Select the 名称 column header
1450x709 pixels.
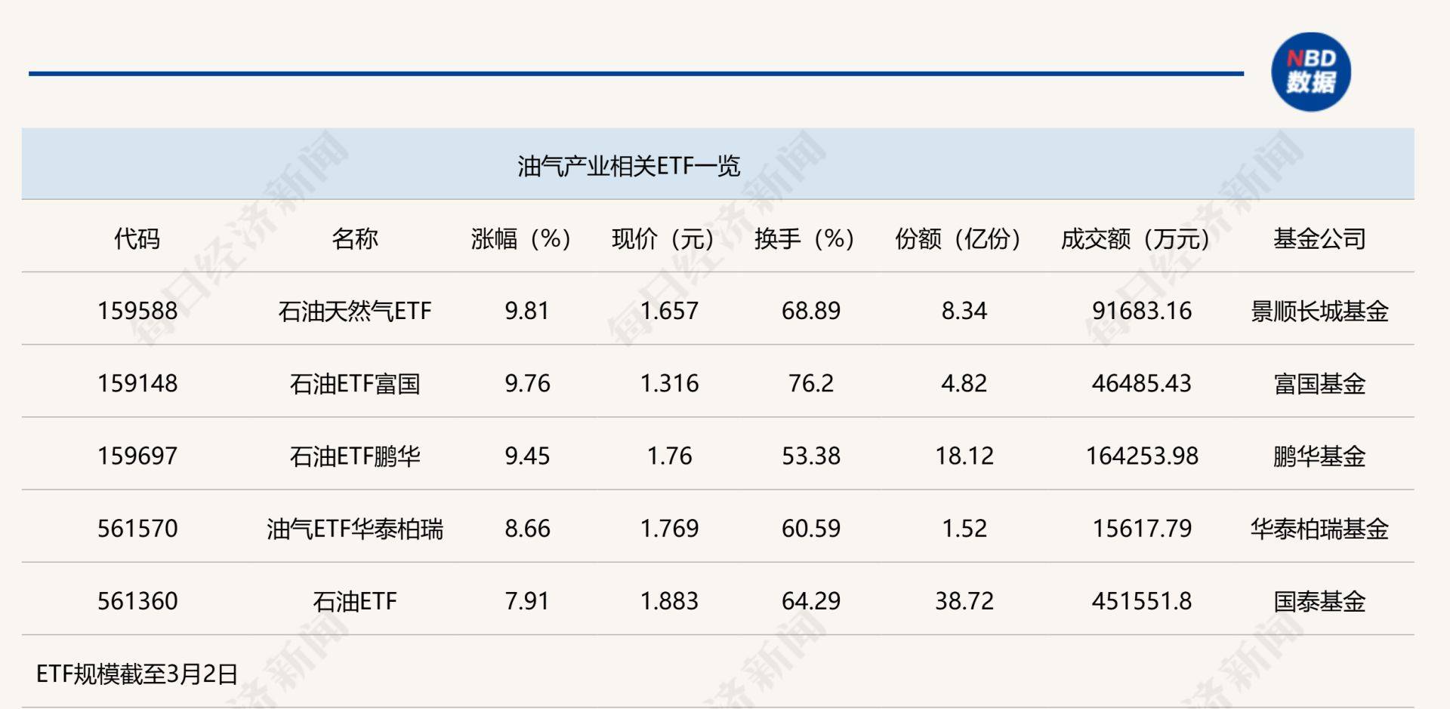click(354, 239)
